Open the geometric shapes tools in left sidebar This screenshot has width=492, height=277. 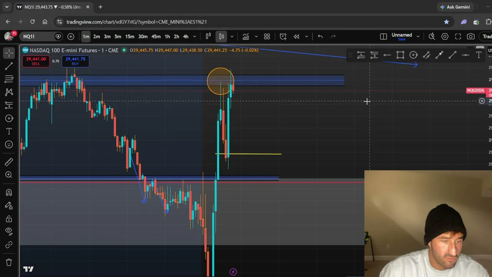[9, 118]
